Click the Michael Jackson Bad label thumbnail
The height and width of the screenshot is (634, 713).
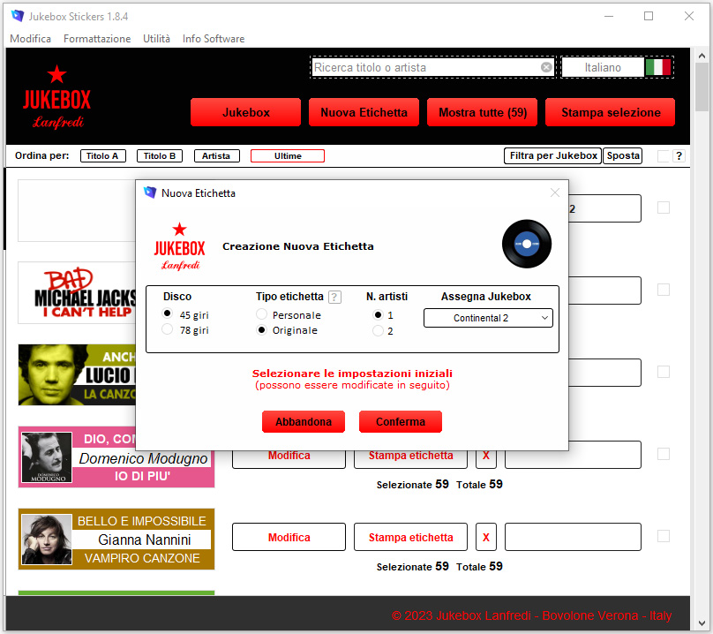(x=77, y=292)
